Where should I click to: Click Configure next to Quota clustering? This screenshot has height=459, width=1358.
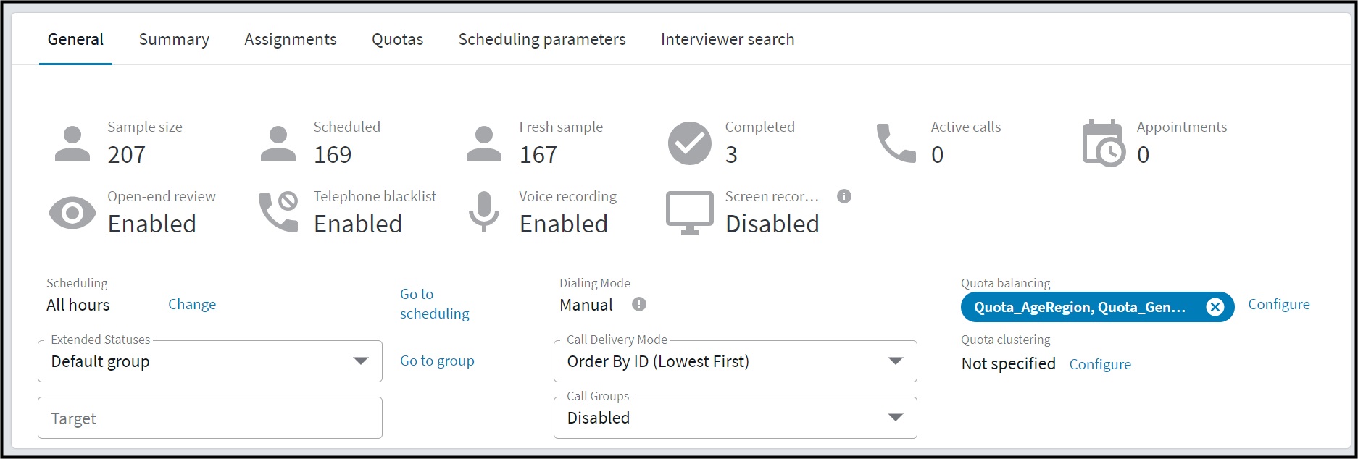(1100, 364)
